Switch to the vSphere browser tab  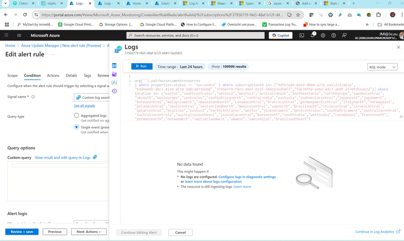[52, 3]
